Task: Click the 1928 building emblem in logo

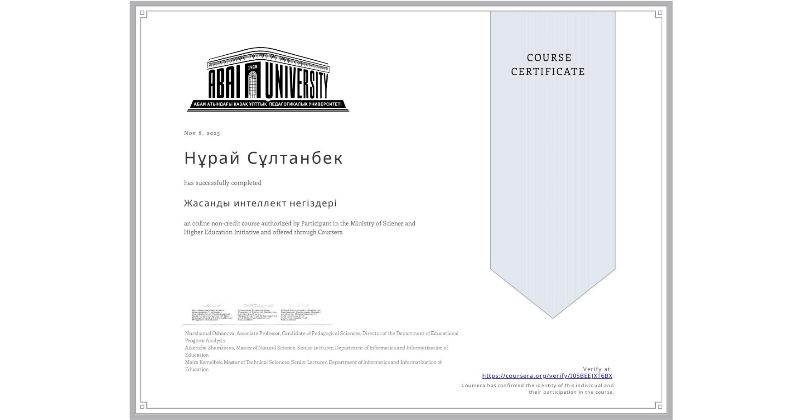Action: coord(252,81)
